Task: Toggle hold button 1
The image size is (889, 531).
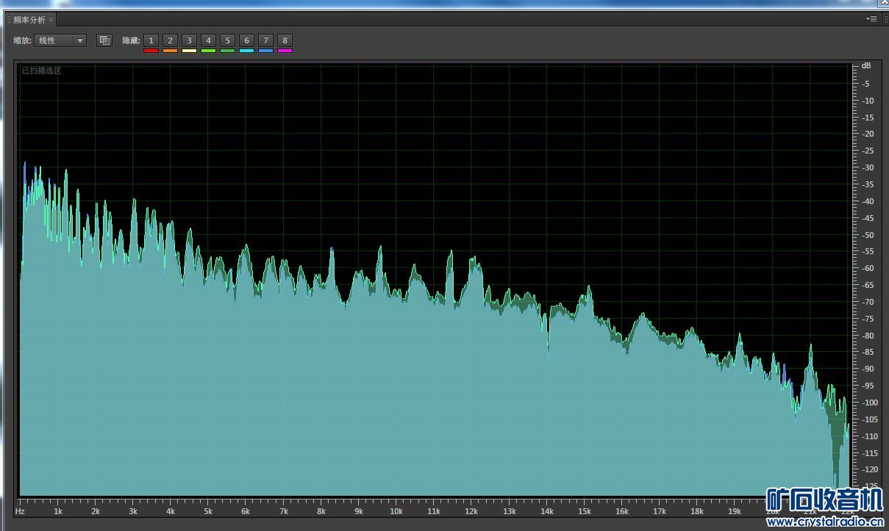Action: click(x=151, y=40)
